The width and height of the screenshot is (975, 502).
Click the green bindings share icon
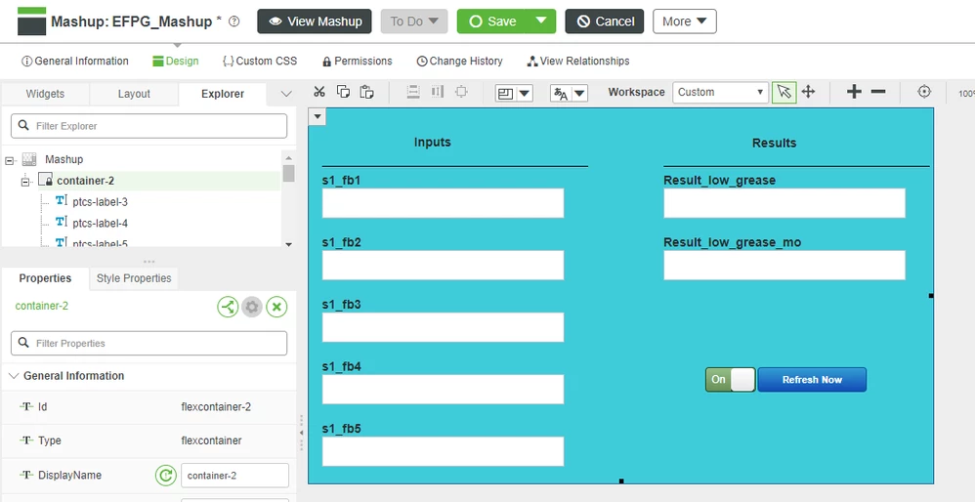[228, 307]
